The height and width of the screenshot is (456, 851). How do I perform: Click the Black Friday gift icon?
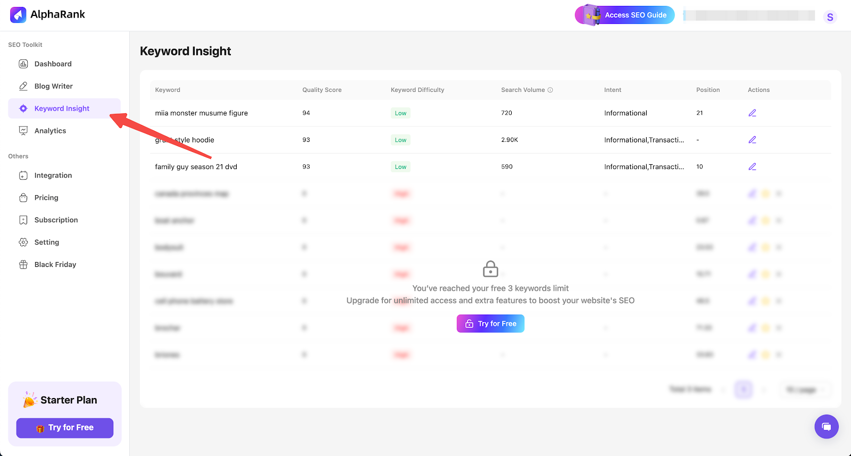coord(23,265)
